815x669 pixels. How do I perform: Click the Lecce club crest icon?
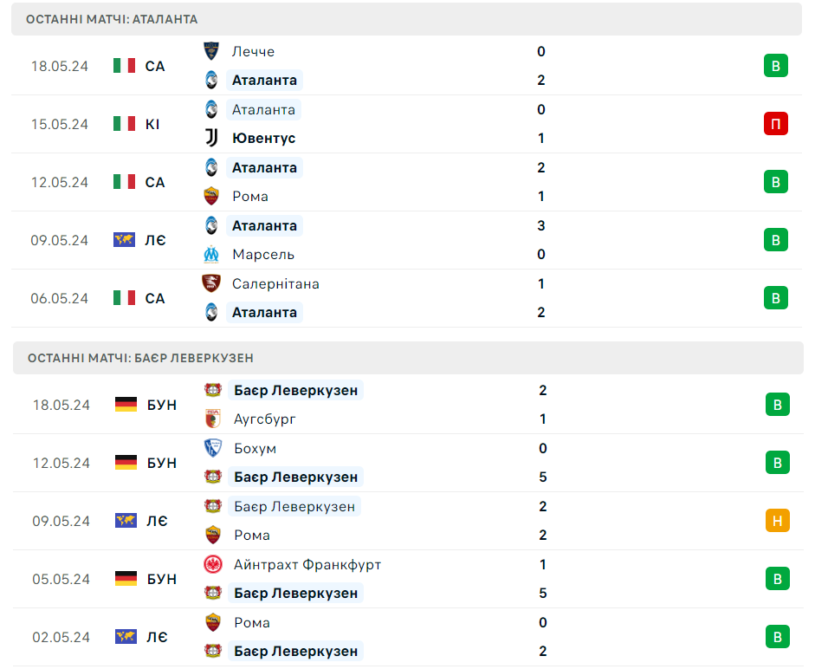(x=211, y=51)
